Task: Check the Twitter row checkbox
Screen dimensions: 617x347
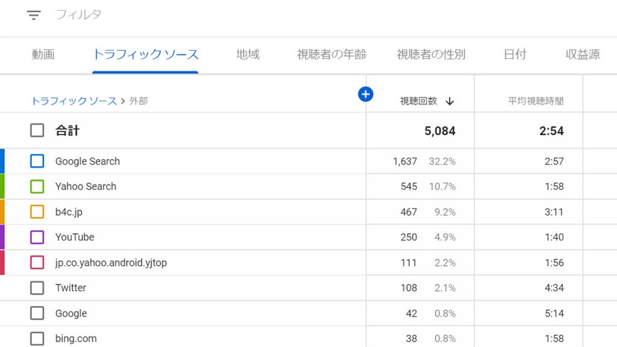Action: [37, 288]
